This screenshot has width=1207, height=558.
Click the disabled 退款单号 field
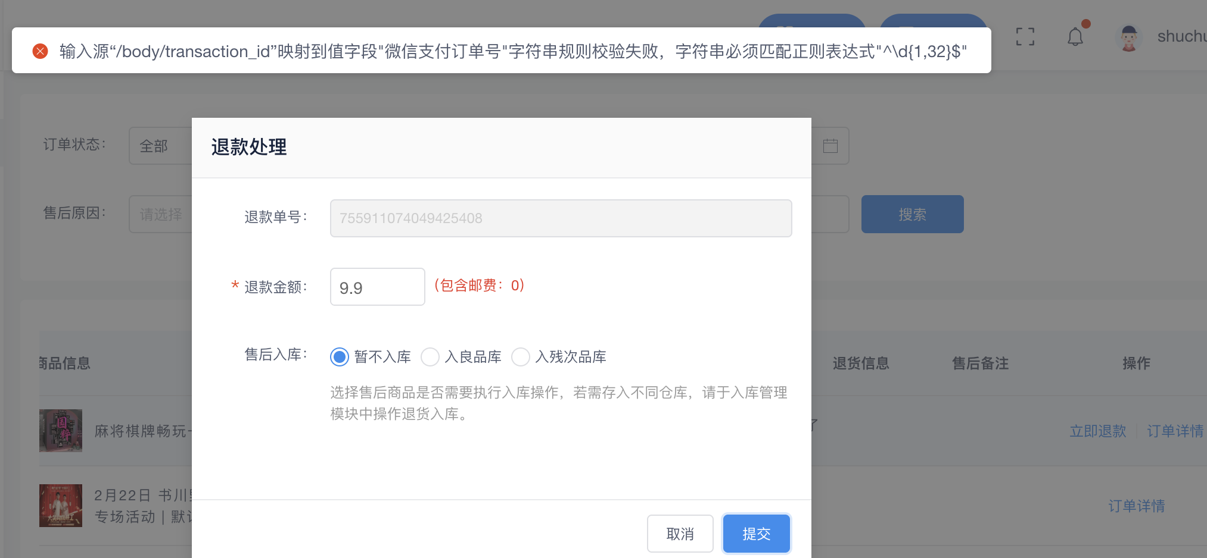point(561,218)
